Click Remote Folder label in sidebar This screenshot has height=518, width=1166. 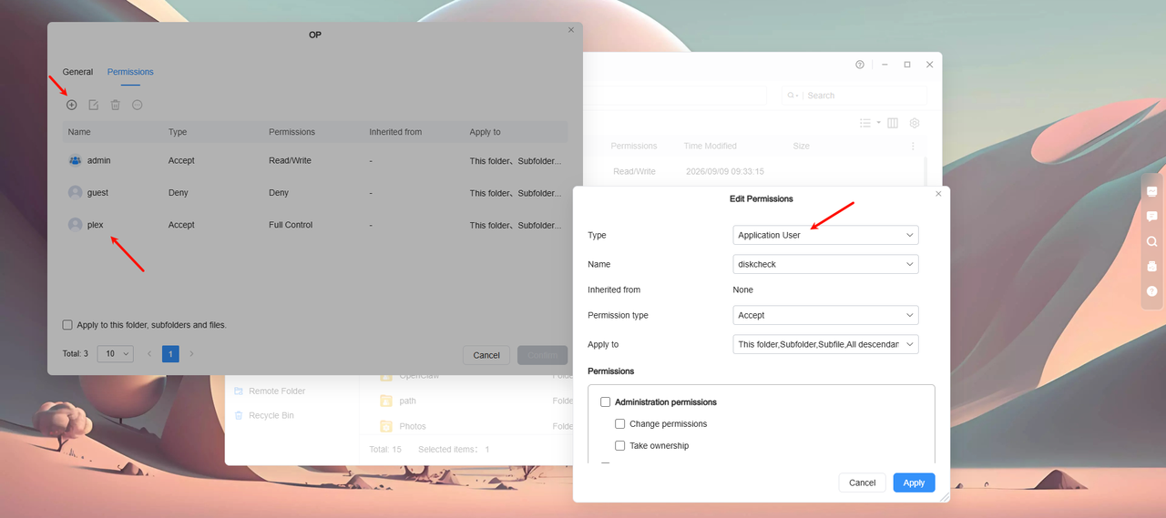(x=277, y=391)
